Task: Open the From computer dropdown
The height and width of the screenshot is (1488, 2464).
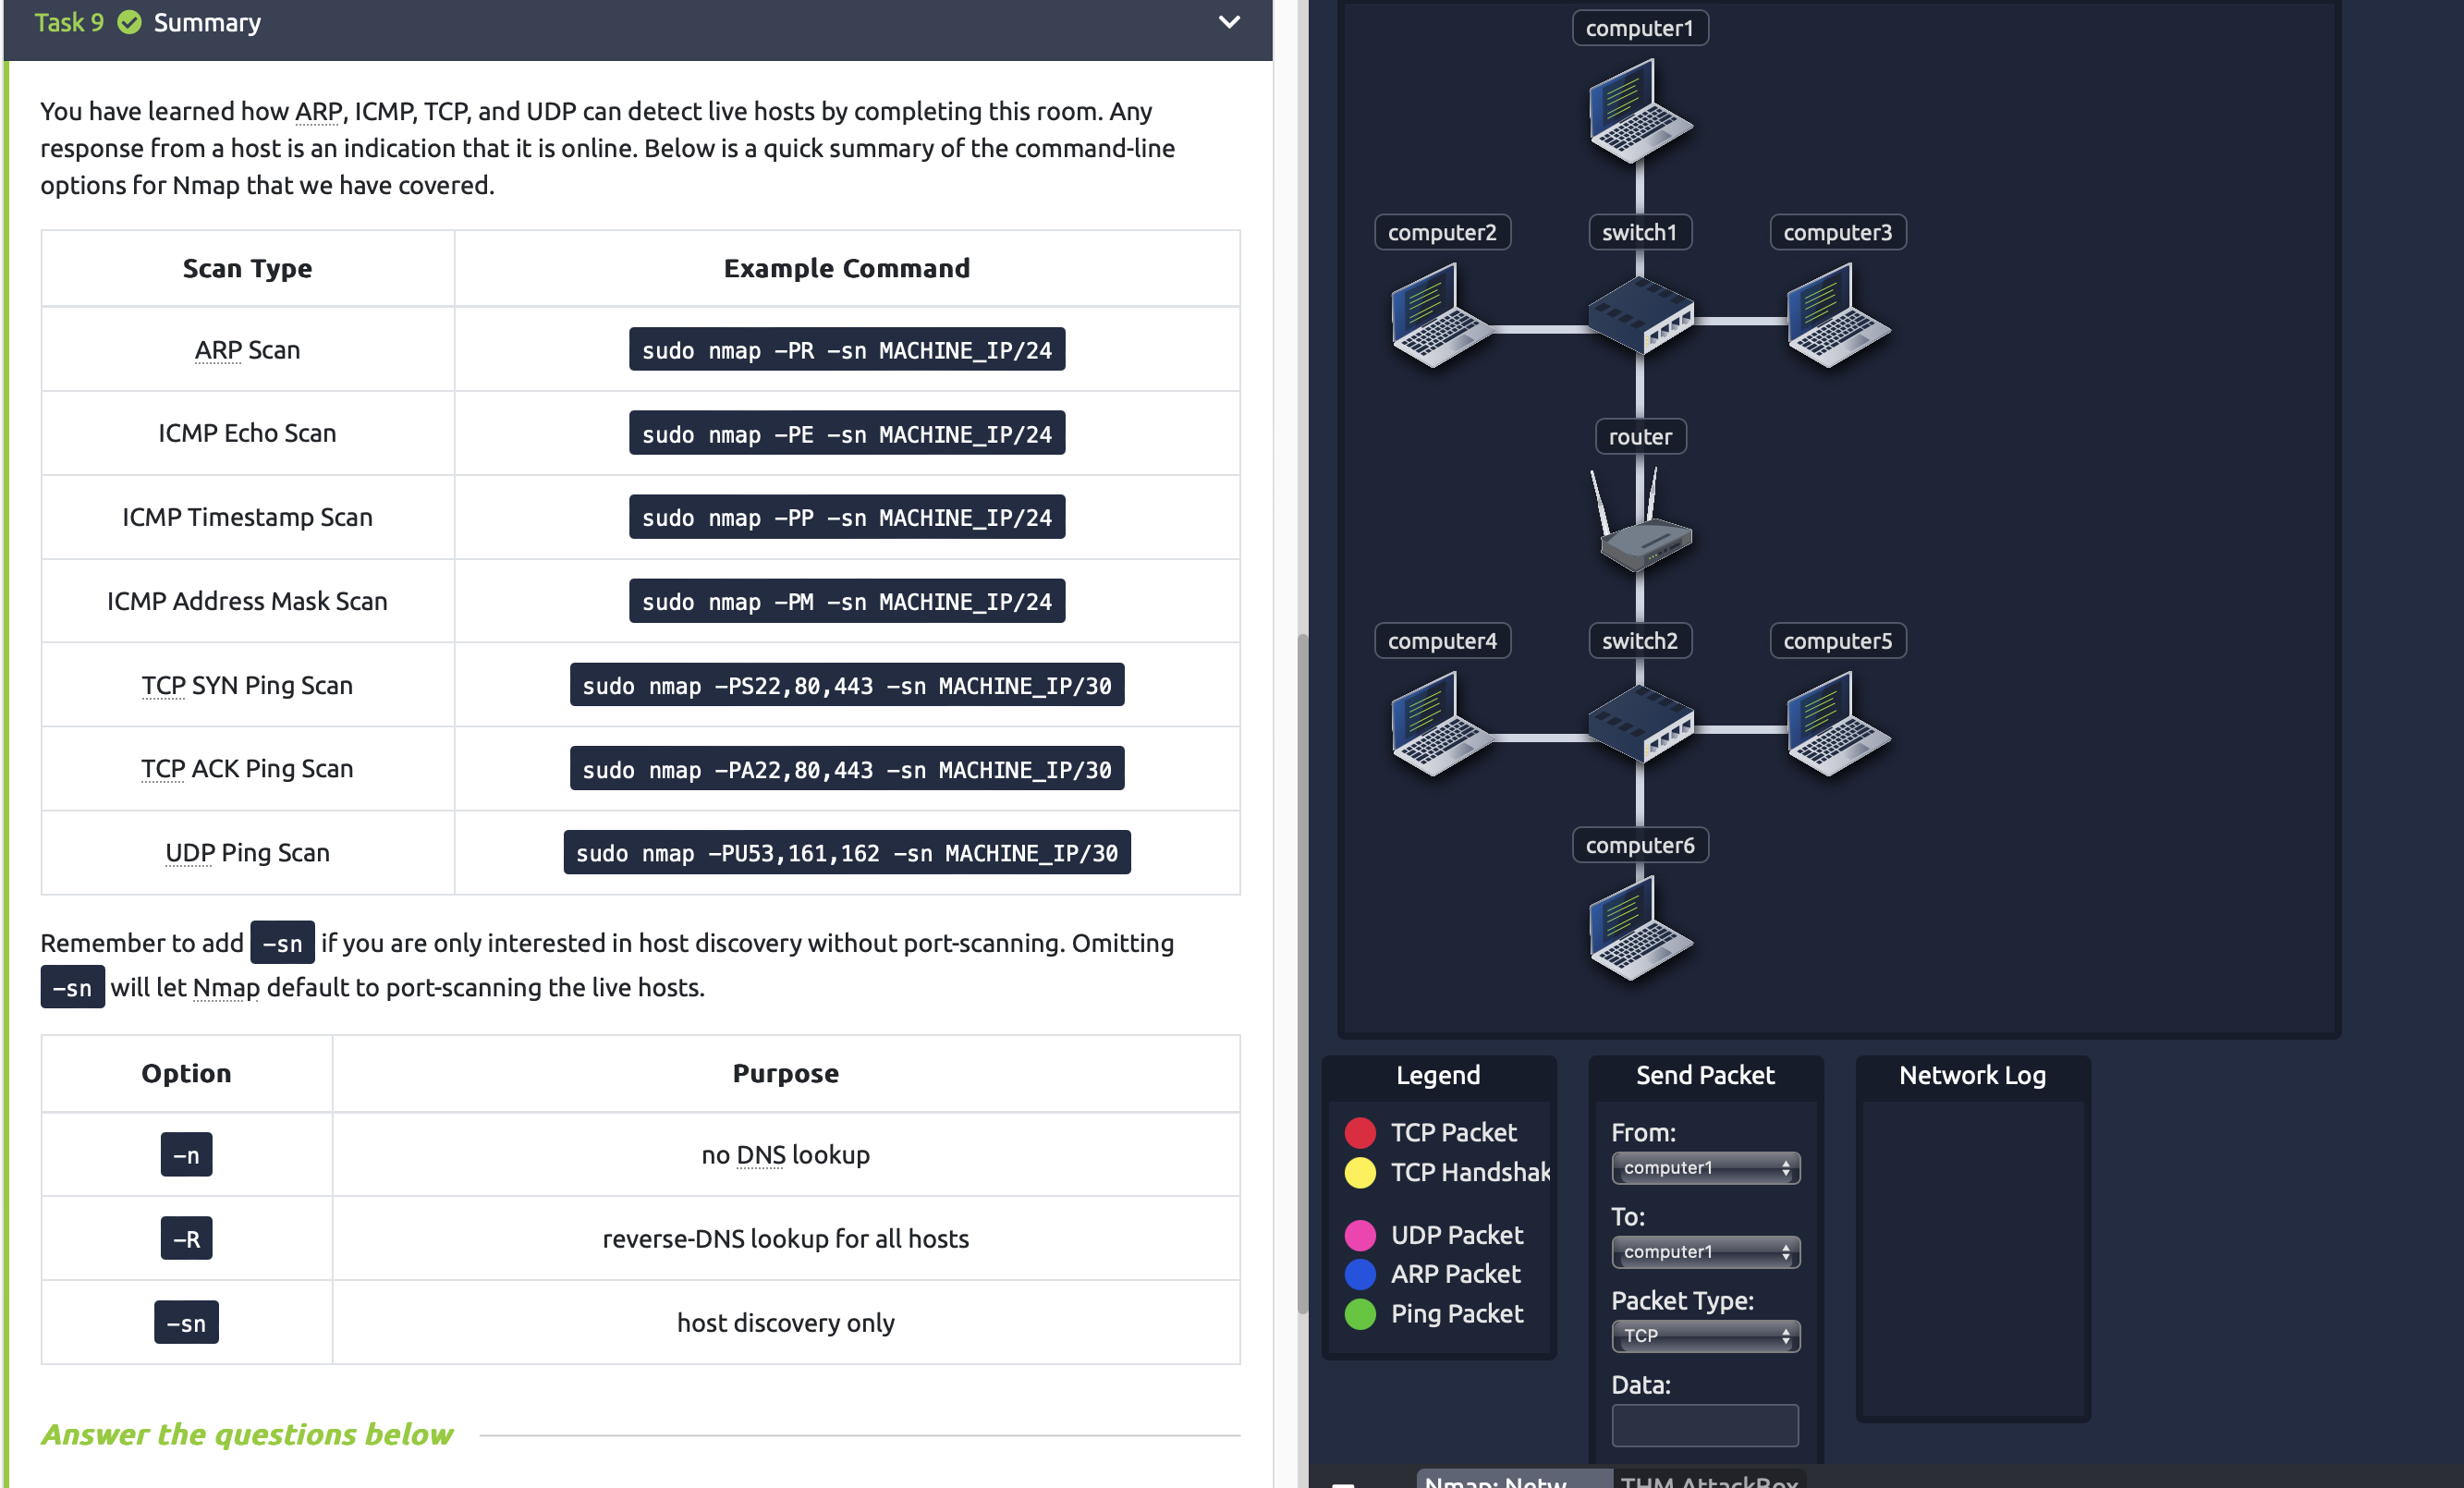Action: [1705, 1167]
